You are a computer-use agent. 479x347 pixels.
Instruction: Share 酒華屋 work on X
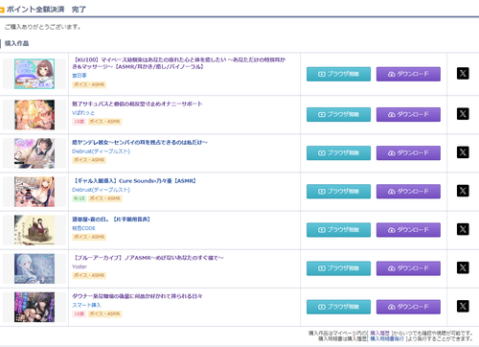click(x=463, y=229)
